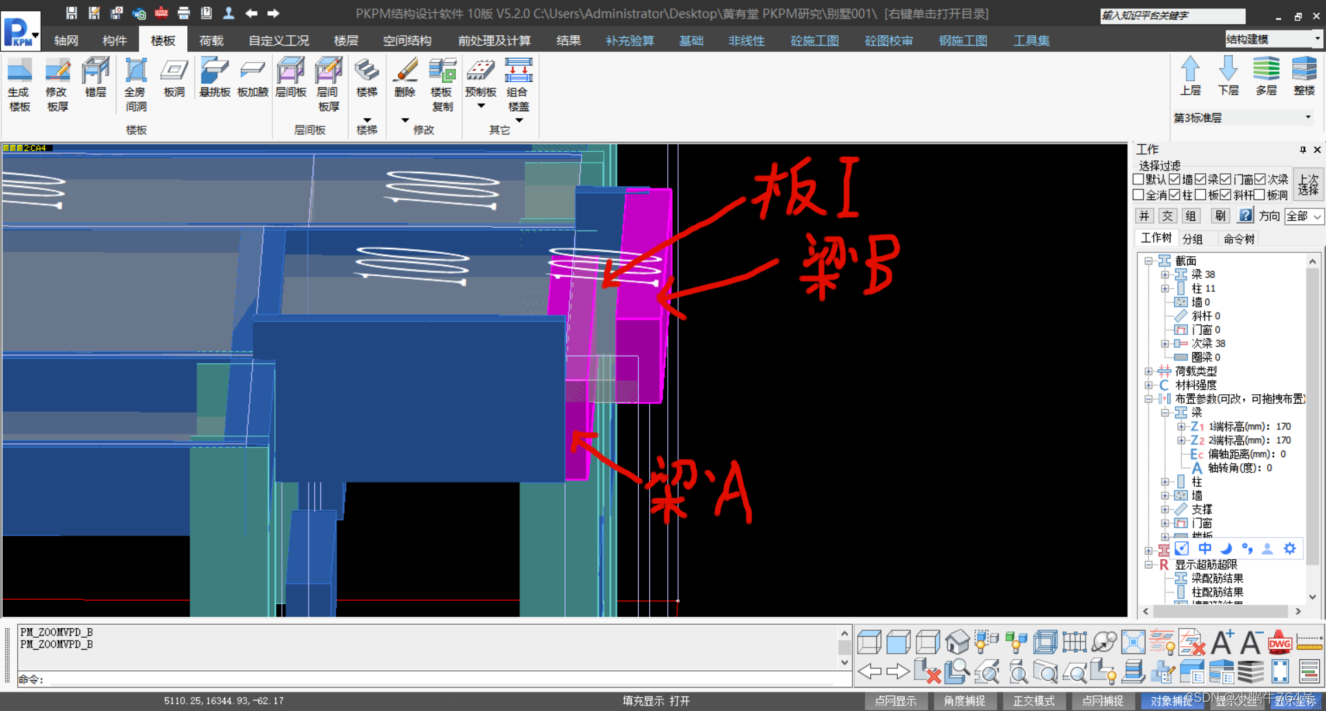Select the 修改板厚 tool
The height and width of the screenshot is (711, 1326).
(57, 71)
